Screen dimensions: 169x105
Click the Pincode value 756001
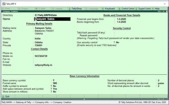point(38,45)
